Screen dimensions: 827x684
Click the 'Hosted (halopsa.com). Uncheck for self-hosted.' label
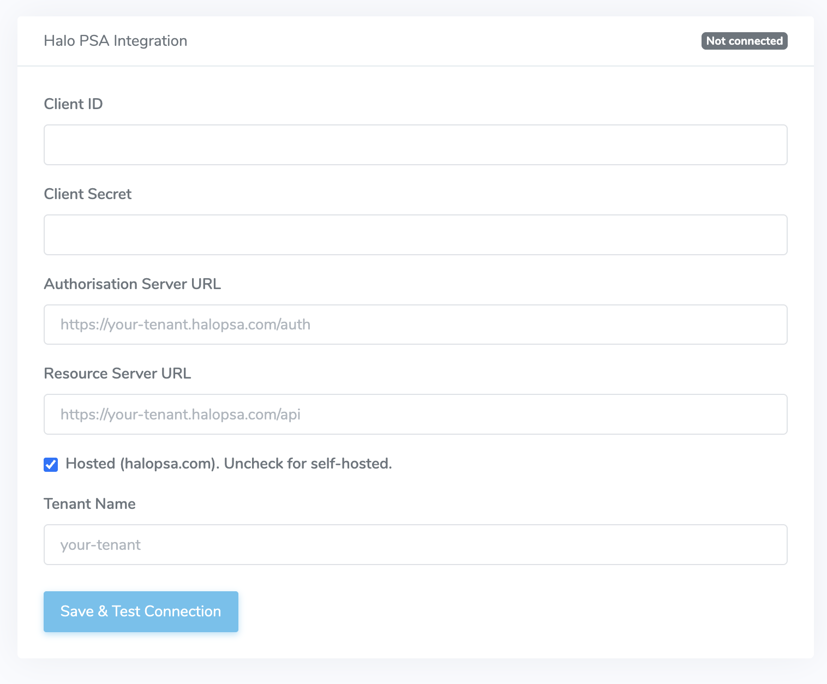[229, 464]
